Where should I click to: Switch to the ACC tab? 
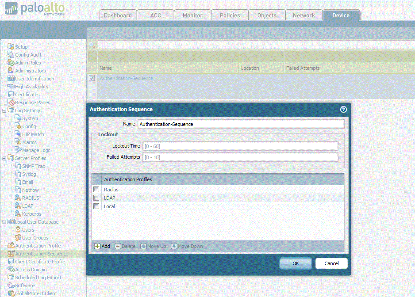[x=156, y=15]
